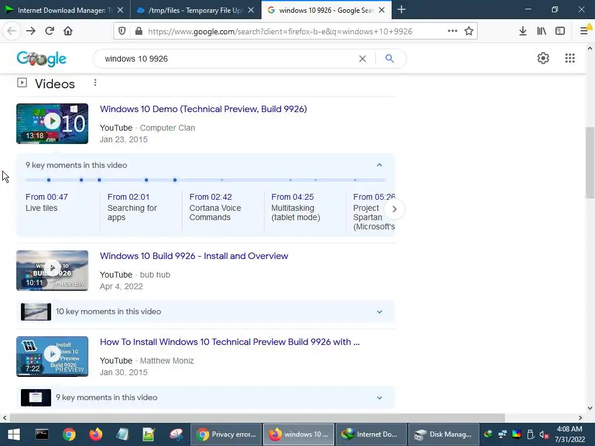Viewport: 595px width, 446px height.
Task: Open pinned Google Chrome taskbar icon
Action: click(69, 434)
